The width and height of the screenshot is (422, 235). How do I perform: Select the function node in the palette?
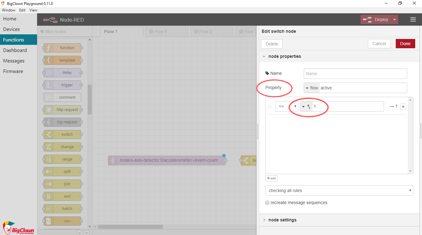point(62,48)
